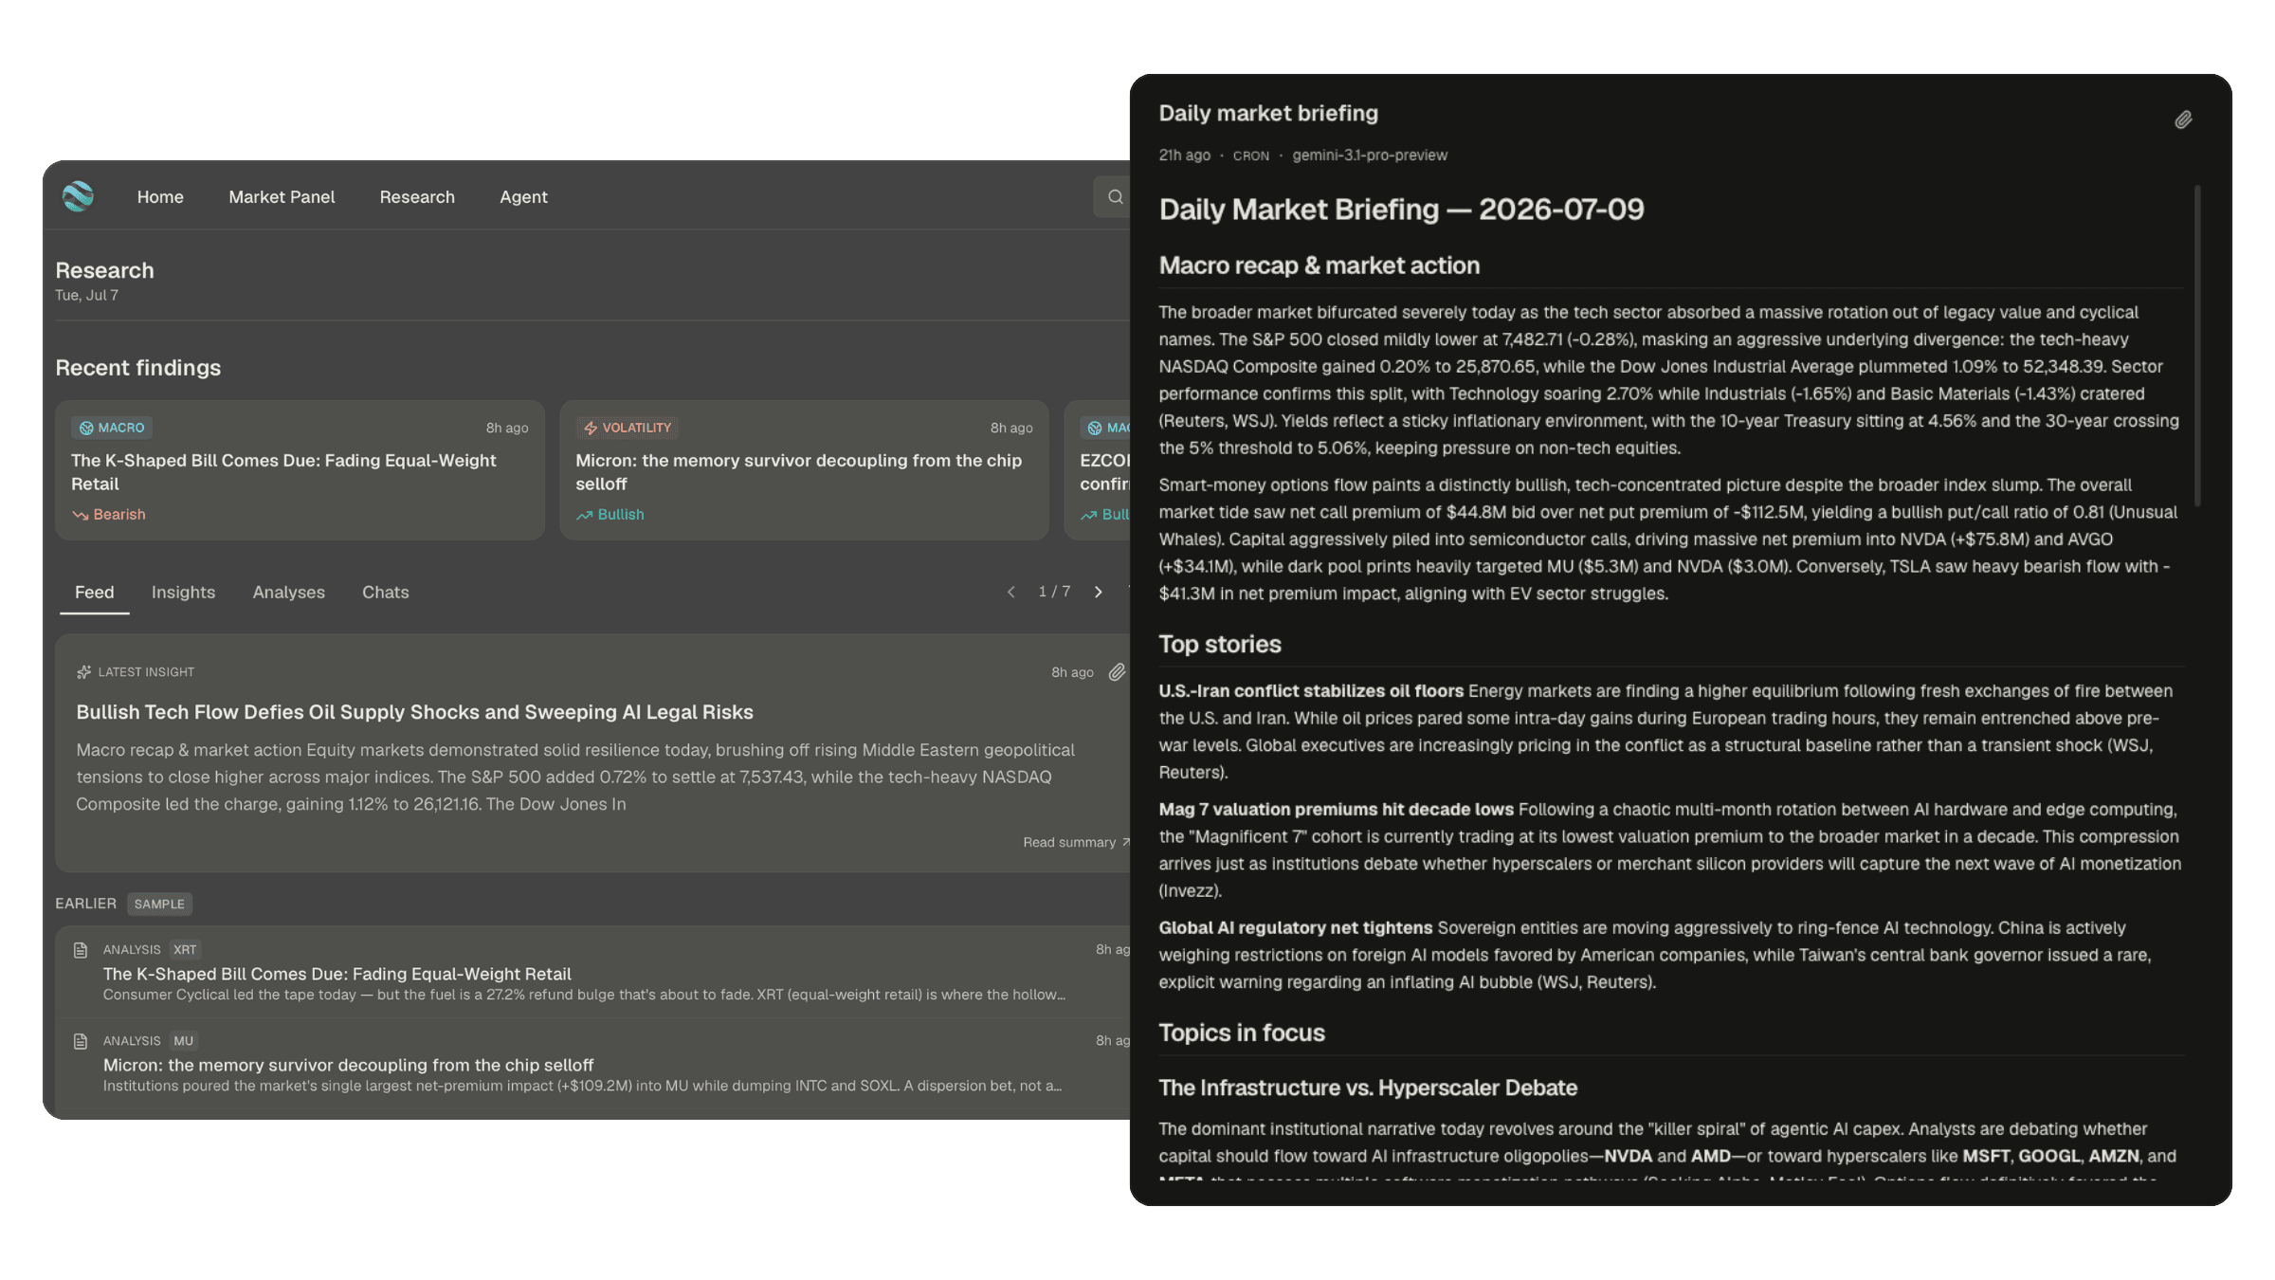Click the 'Macro recap & market action' heading
The height and width of the screenshot is (1280, 2275).
[x=1319, y=265]
